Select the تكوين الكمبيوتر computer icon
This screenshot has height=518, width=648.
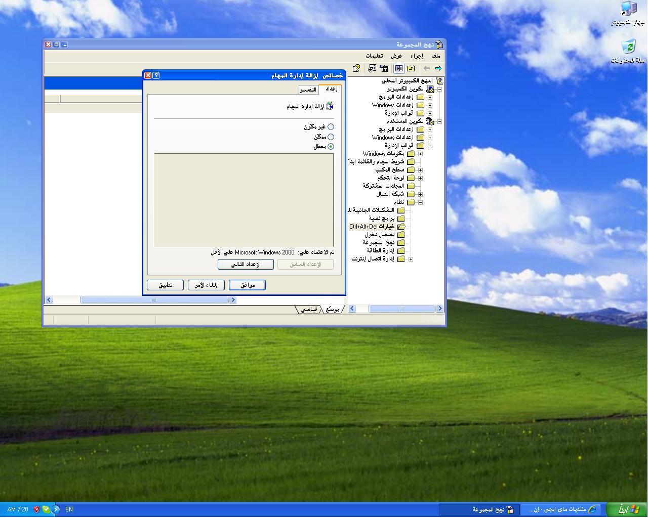click(x=430, y=89)
